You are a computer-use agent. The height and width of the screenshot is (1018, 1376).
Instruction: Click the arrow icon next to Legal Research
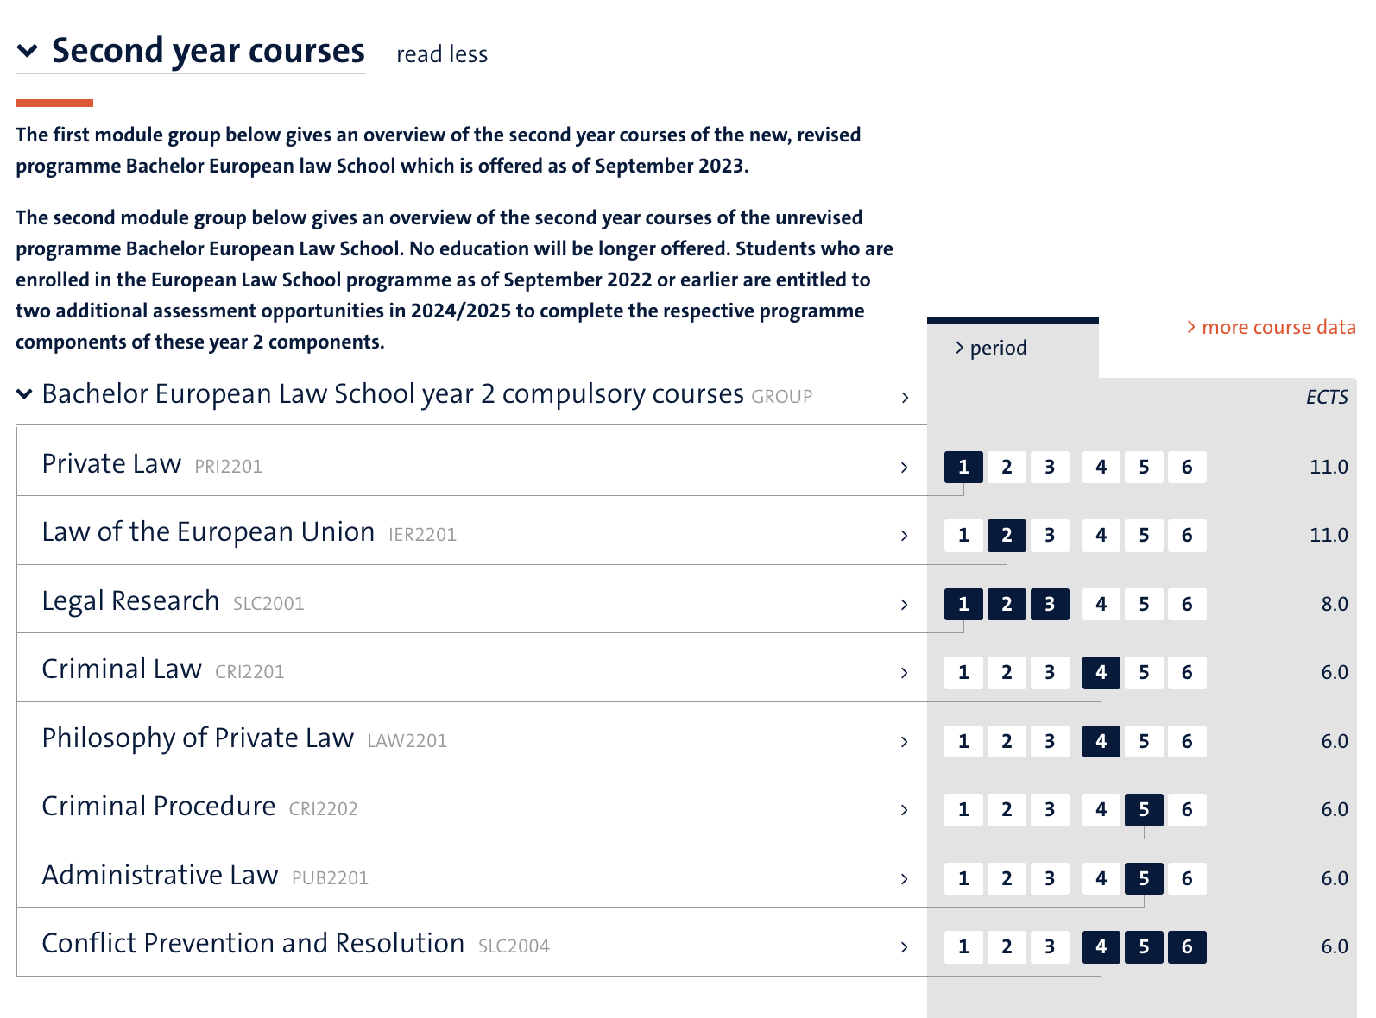click(x=904, y=604)
